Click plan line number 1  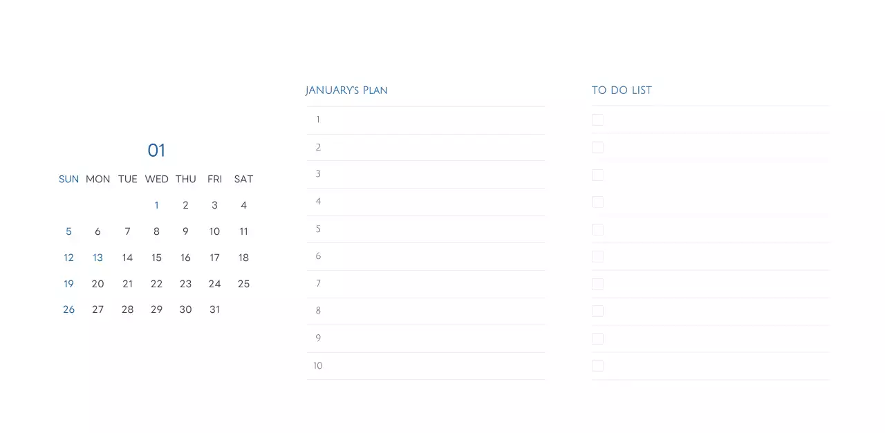pyautogui.click(x=425, y=120)
